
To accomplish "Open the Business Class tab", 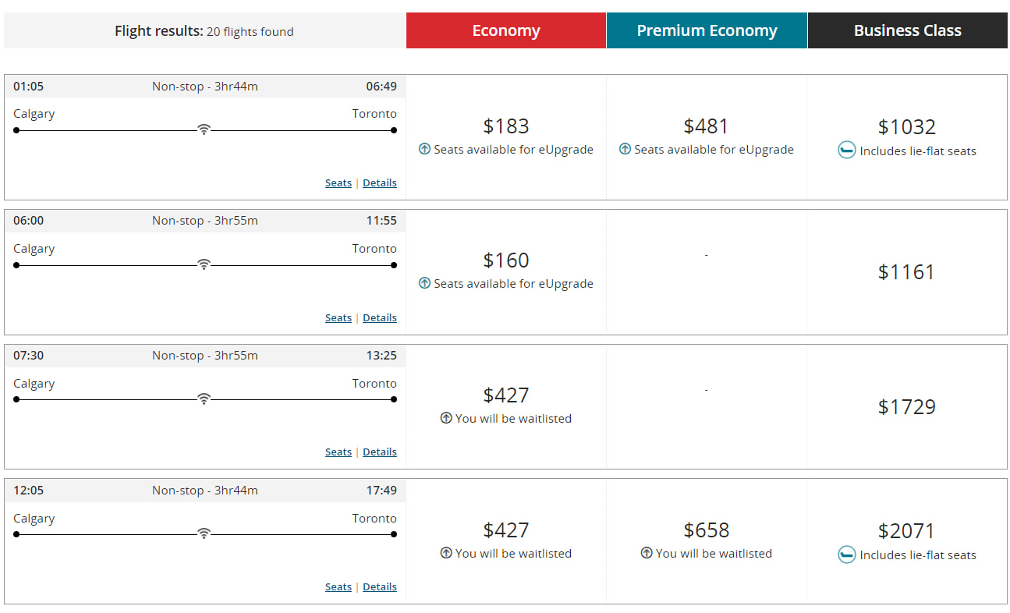I will click(907, 30).
